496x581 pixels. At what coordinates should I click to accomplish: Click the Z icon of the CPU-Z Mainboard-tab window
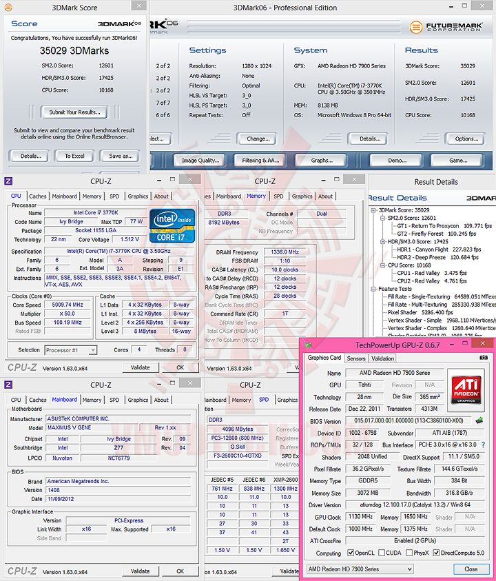[x=8, y=385]
